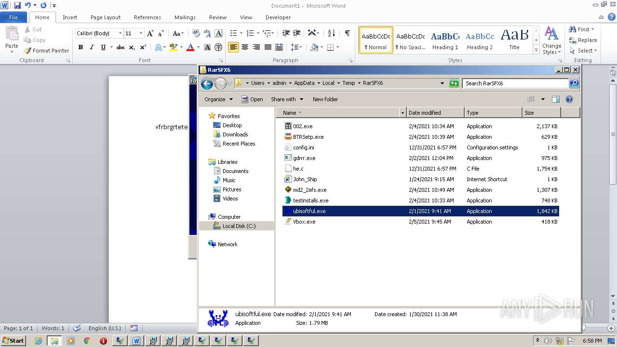Select Align Text Left
This screenshot has height=347, width=617.
[x=233, y=47]
